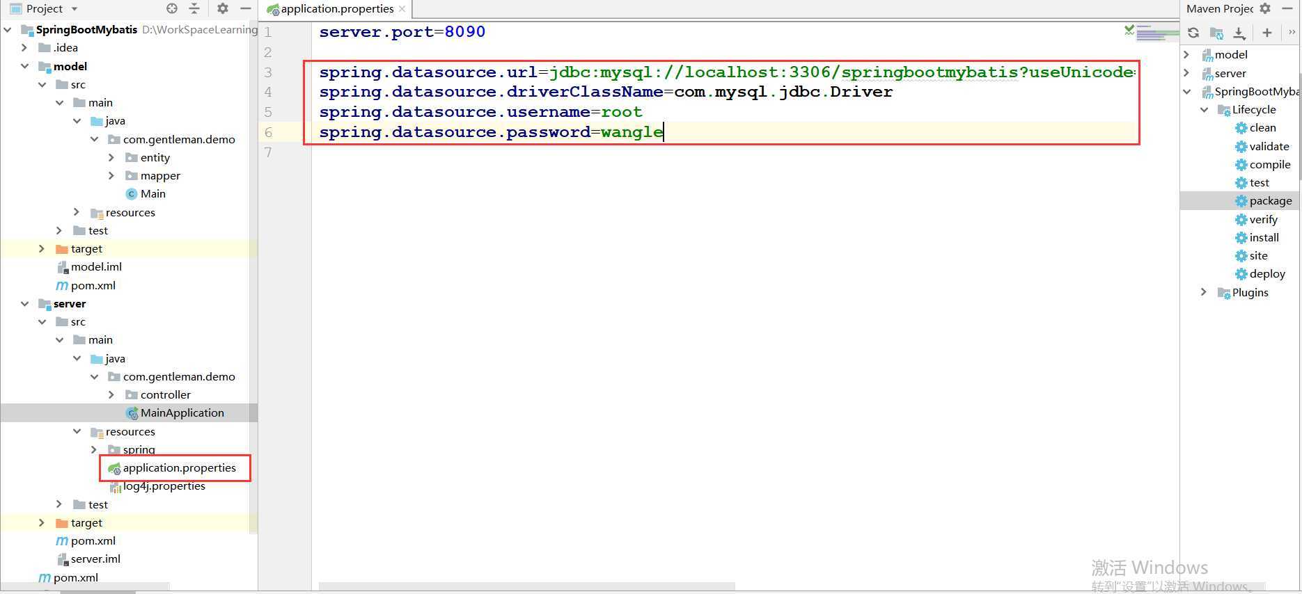Expand target folder under server

tap(42, 522)
